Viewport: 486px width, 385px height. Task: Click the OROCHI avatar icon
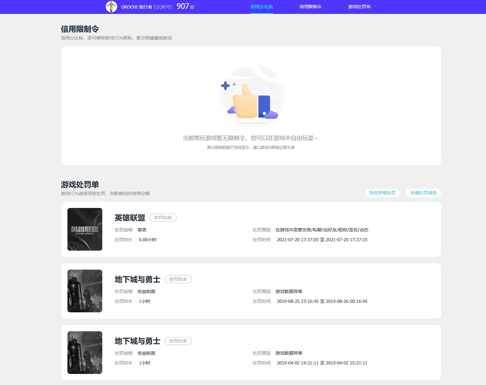coord(111,7)
